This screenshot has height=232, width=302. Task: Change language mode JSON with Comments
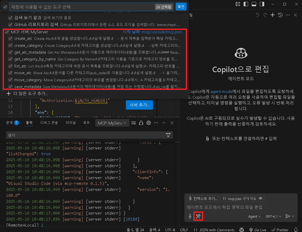click(x=217, y=230)
